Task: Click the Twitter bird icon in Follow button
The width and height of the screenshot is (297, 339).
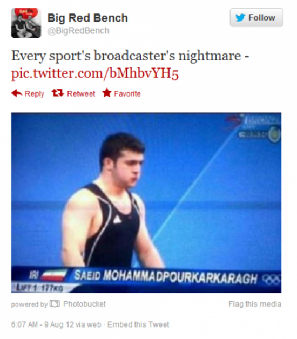Action: pos(240,17)
